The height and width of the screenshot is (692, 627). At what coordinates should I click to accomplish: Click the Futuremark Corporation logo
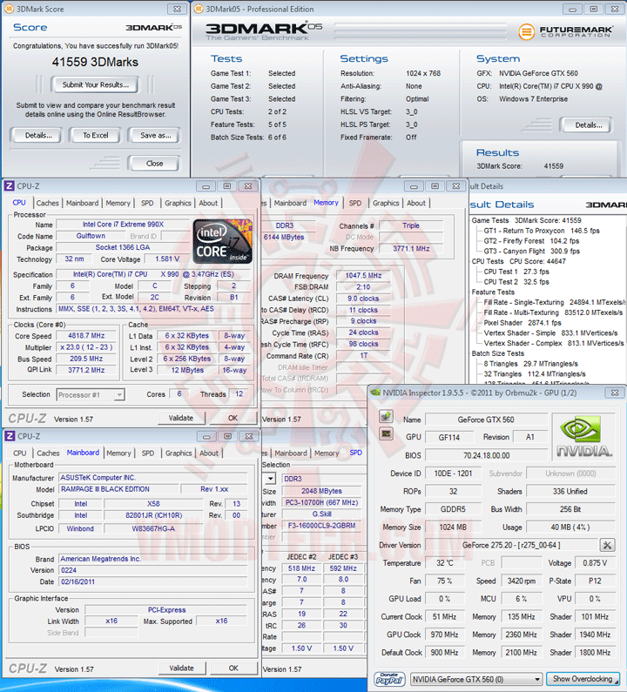coord(565,31)
